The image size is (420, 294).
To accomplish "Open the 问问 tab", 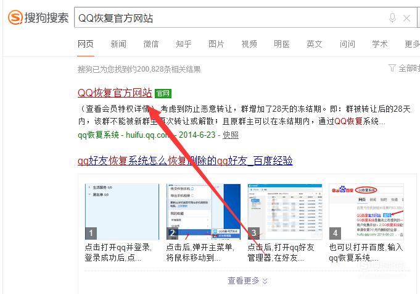I will (x=347, y=44).
